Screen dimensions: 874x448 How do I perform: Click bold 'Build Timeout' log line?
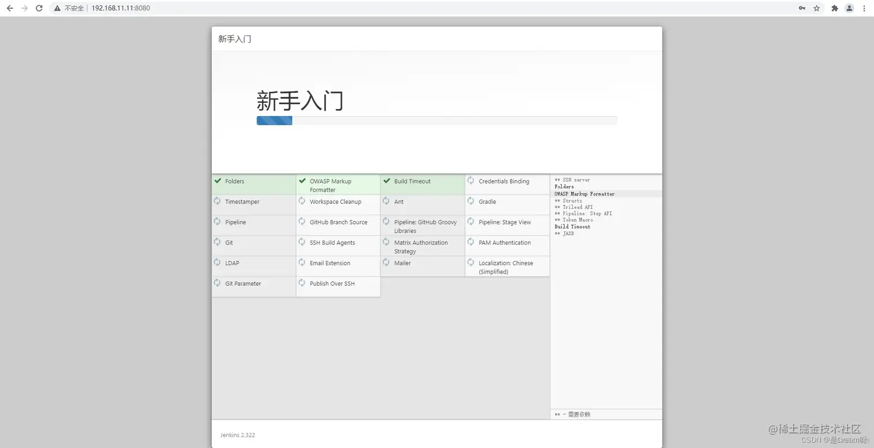(572, 227)
